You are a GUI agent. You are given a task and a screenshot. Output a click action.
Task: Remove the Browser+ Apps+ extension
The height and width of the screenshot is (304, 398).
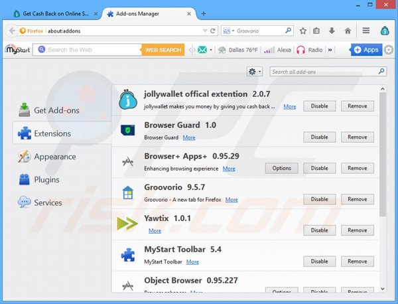pos(357,168)
